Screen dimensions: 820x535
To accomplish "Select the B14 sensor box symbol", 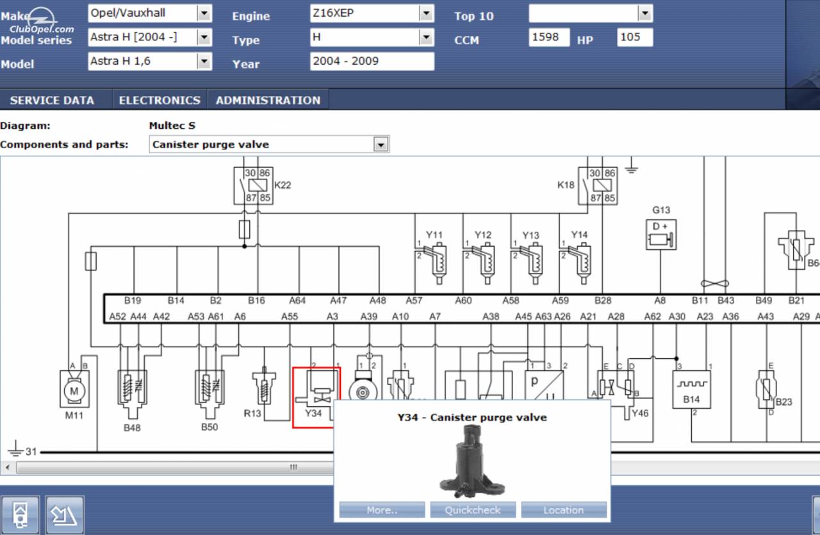I will click(691, 390).
